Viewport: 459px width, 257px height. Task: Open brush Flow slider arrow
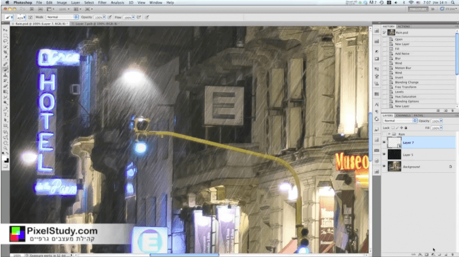[133, 17]
